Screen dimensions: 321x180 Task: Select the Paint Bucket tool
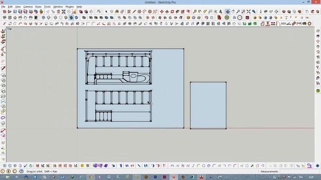[x=117, y=11]
